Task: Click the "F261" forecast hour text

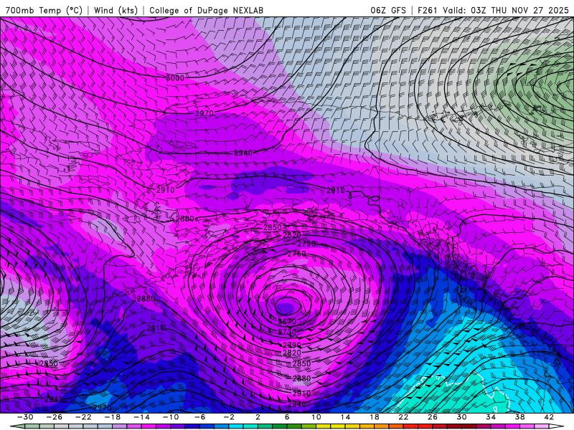Action: [427, 10]
